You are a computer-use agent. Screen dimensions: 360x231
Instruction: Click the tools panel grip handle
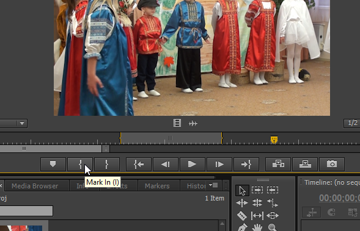coord(263,180)
